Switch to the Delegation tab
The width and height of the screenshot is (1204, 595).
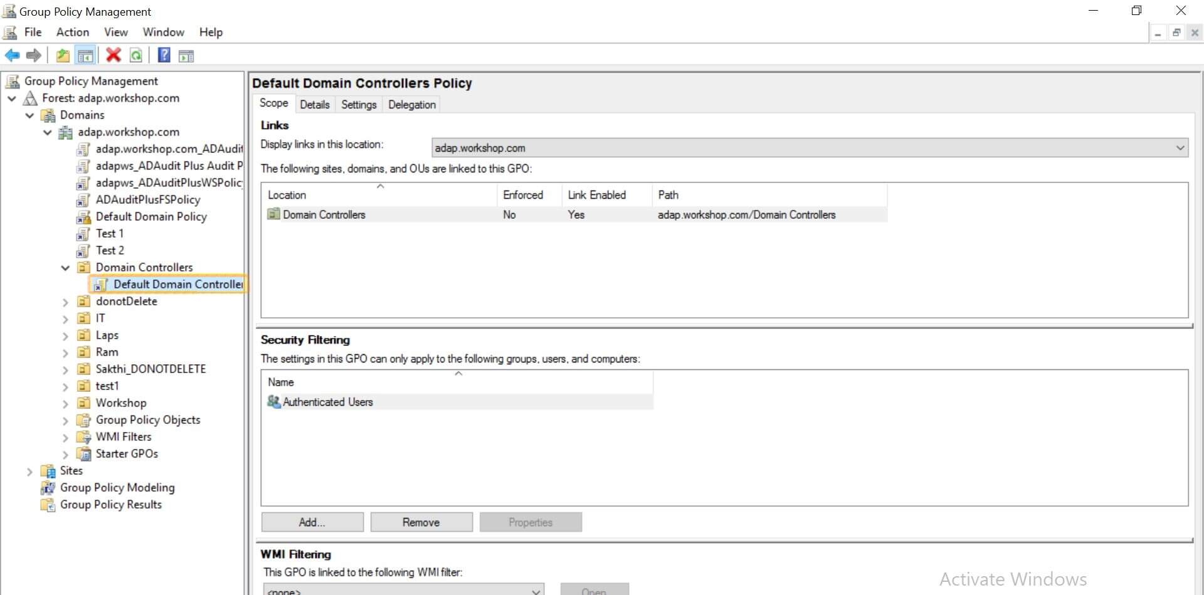[411, 105]
